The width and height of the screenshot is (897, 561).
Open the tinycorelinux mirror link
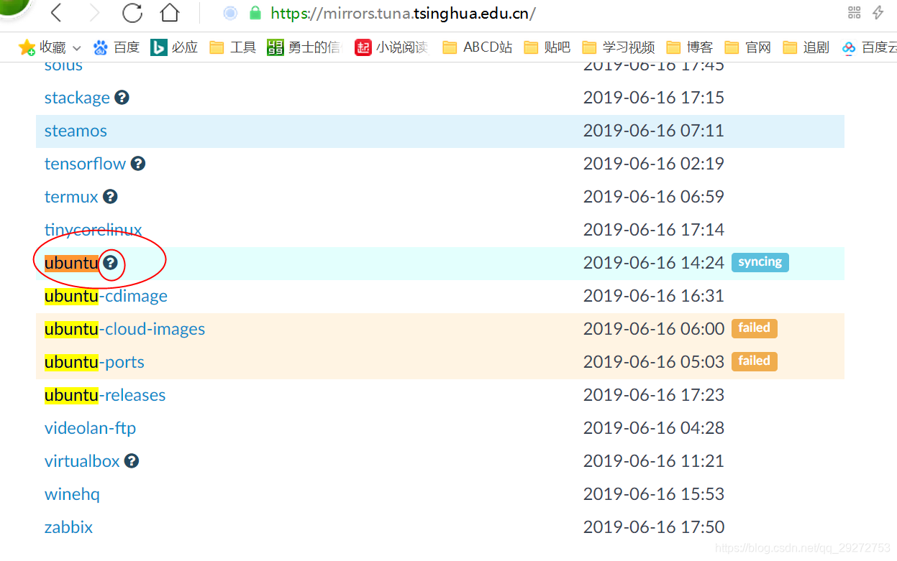click(x=93, y=230)
